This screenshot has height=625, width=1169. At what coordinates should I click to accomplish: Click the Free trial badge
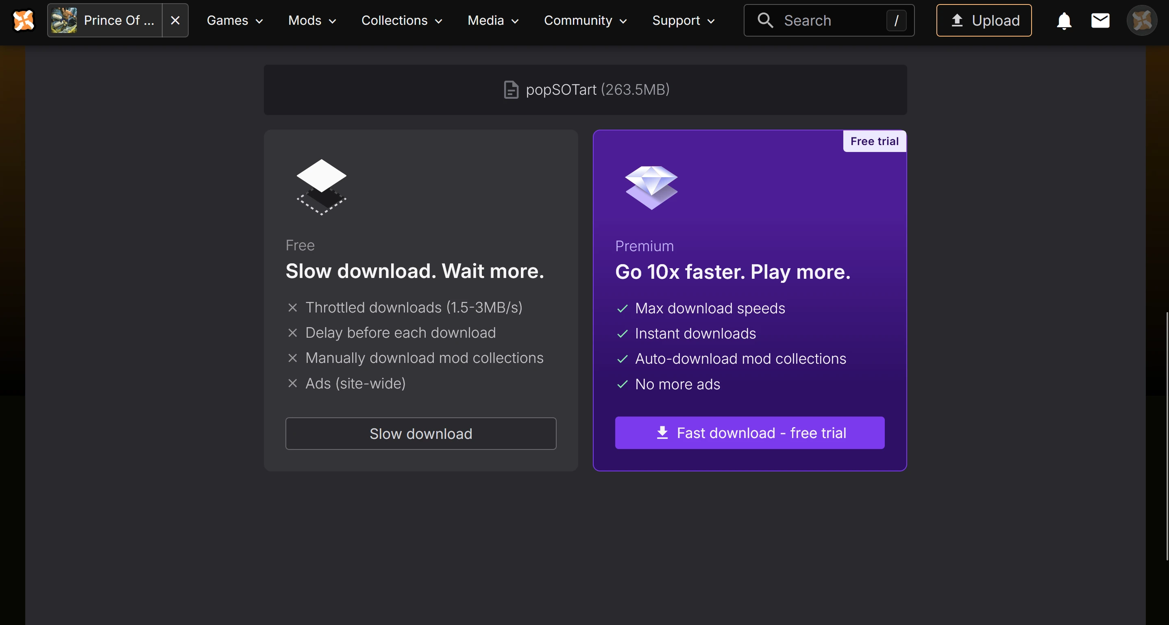[875, 141]
